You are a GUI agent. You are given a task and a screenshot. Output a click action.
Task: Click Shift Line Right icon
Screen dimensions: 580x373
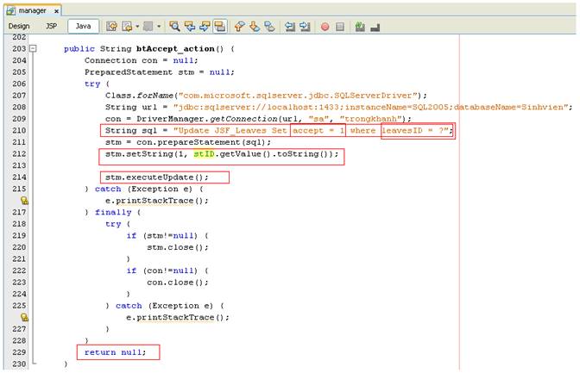305,26
